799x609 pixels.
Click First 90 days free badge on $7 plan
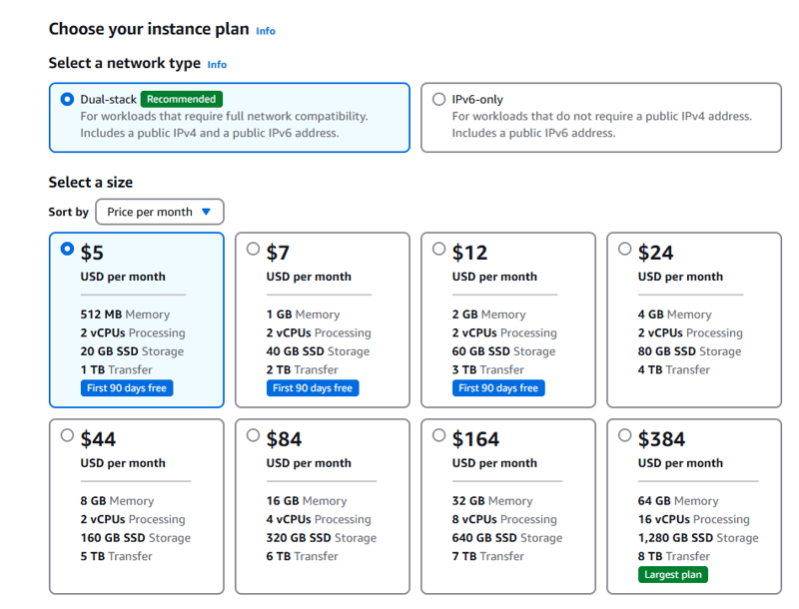(x=313, y=387)
